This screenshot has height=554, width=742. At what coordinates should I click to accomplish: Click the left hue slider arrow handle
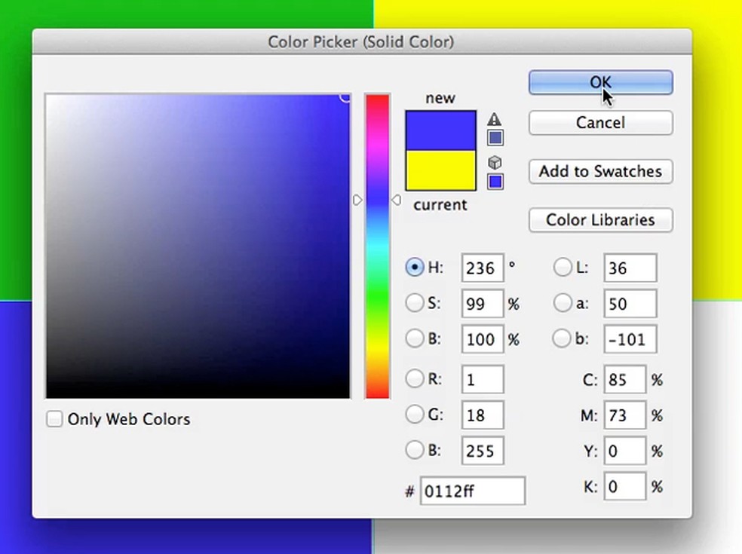[357, 200]
